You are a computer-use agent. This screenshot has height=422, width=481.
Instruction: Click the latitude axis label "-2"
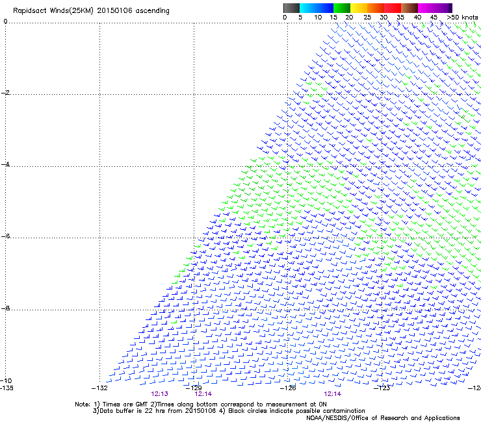pos(5,93)
